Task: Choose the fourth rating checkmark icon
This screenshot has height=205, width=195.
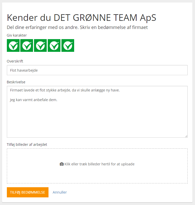Action: point(54,45)
